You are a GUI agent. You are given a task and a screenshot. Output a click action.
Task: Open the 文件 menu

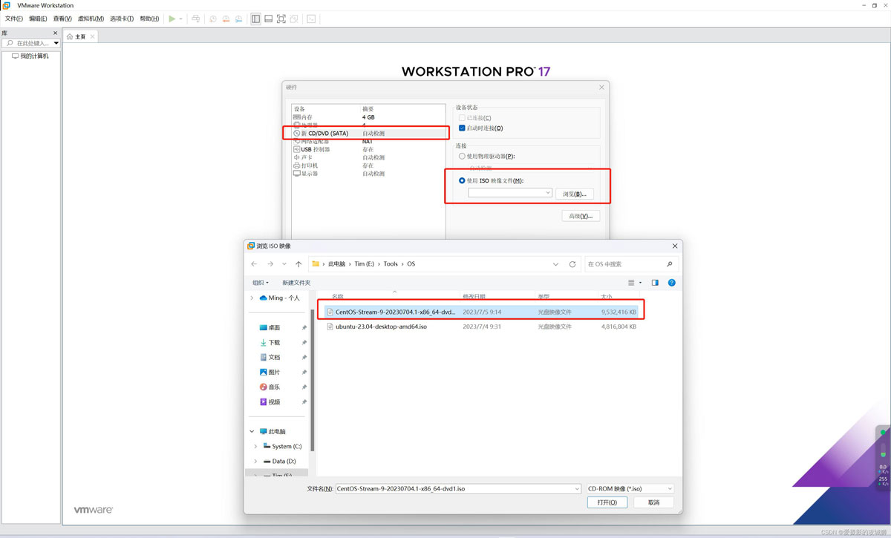click(13, 19)
